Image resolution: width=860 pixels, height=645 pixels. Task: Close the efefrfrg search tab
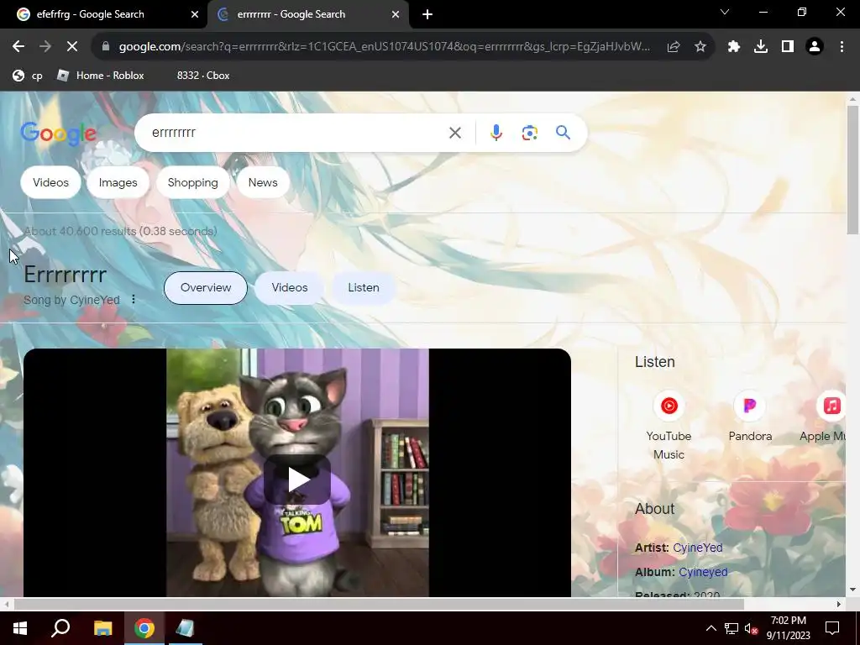[195, 14]
